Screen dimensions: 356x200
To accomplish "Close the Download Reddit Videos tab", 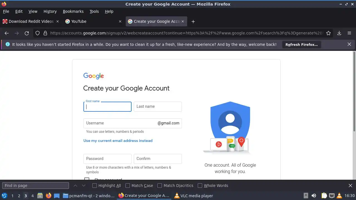I will click(x=58, y=21).
